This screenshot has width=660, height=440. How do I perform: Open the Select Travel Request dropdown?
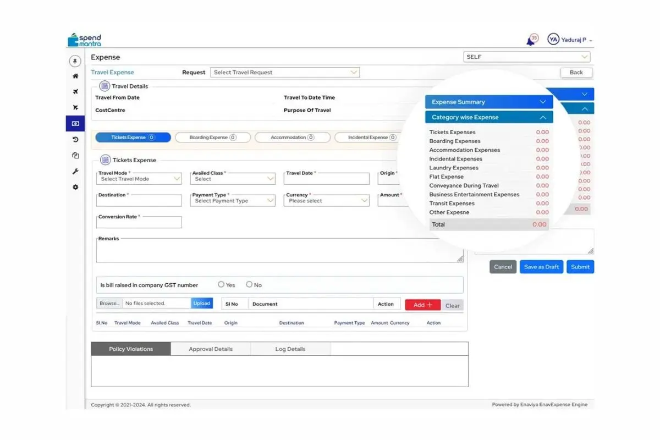285,72
